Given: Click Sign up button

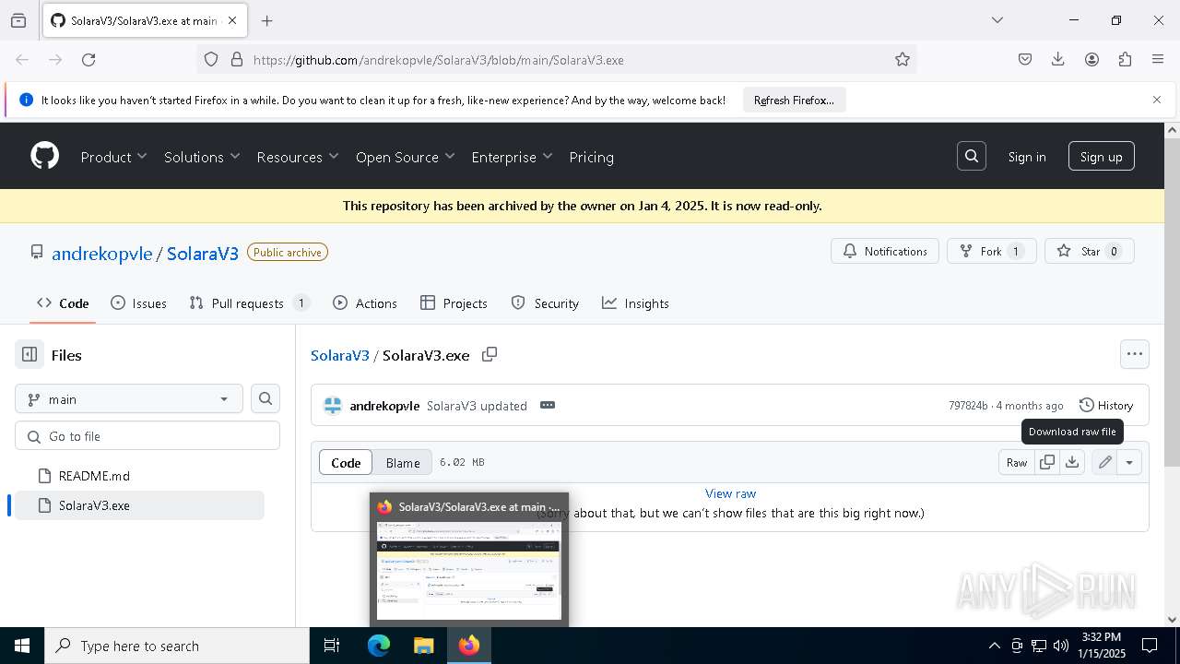Looking at the screenshot, I should coord(1102,156).
